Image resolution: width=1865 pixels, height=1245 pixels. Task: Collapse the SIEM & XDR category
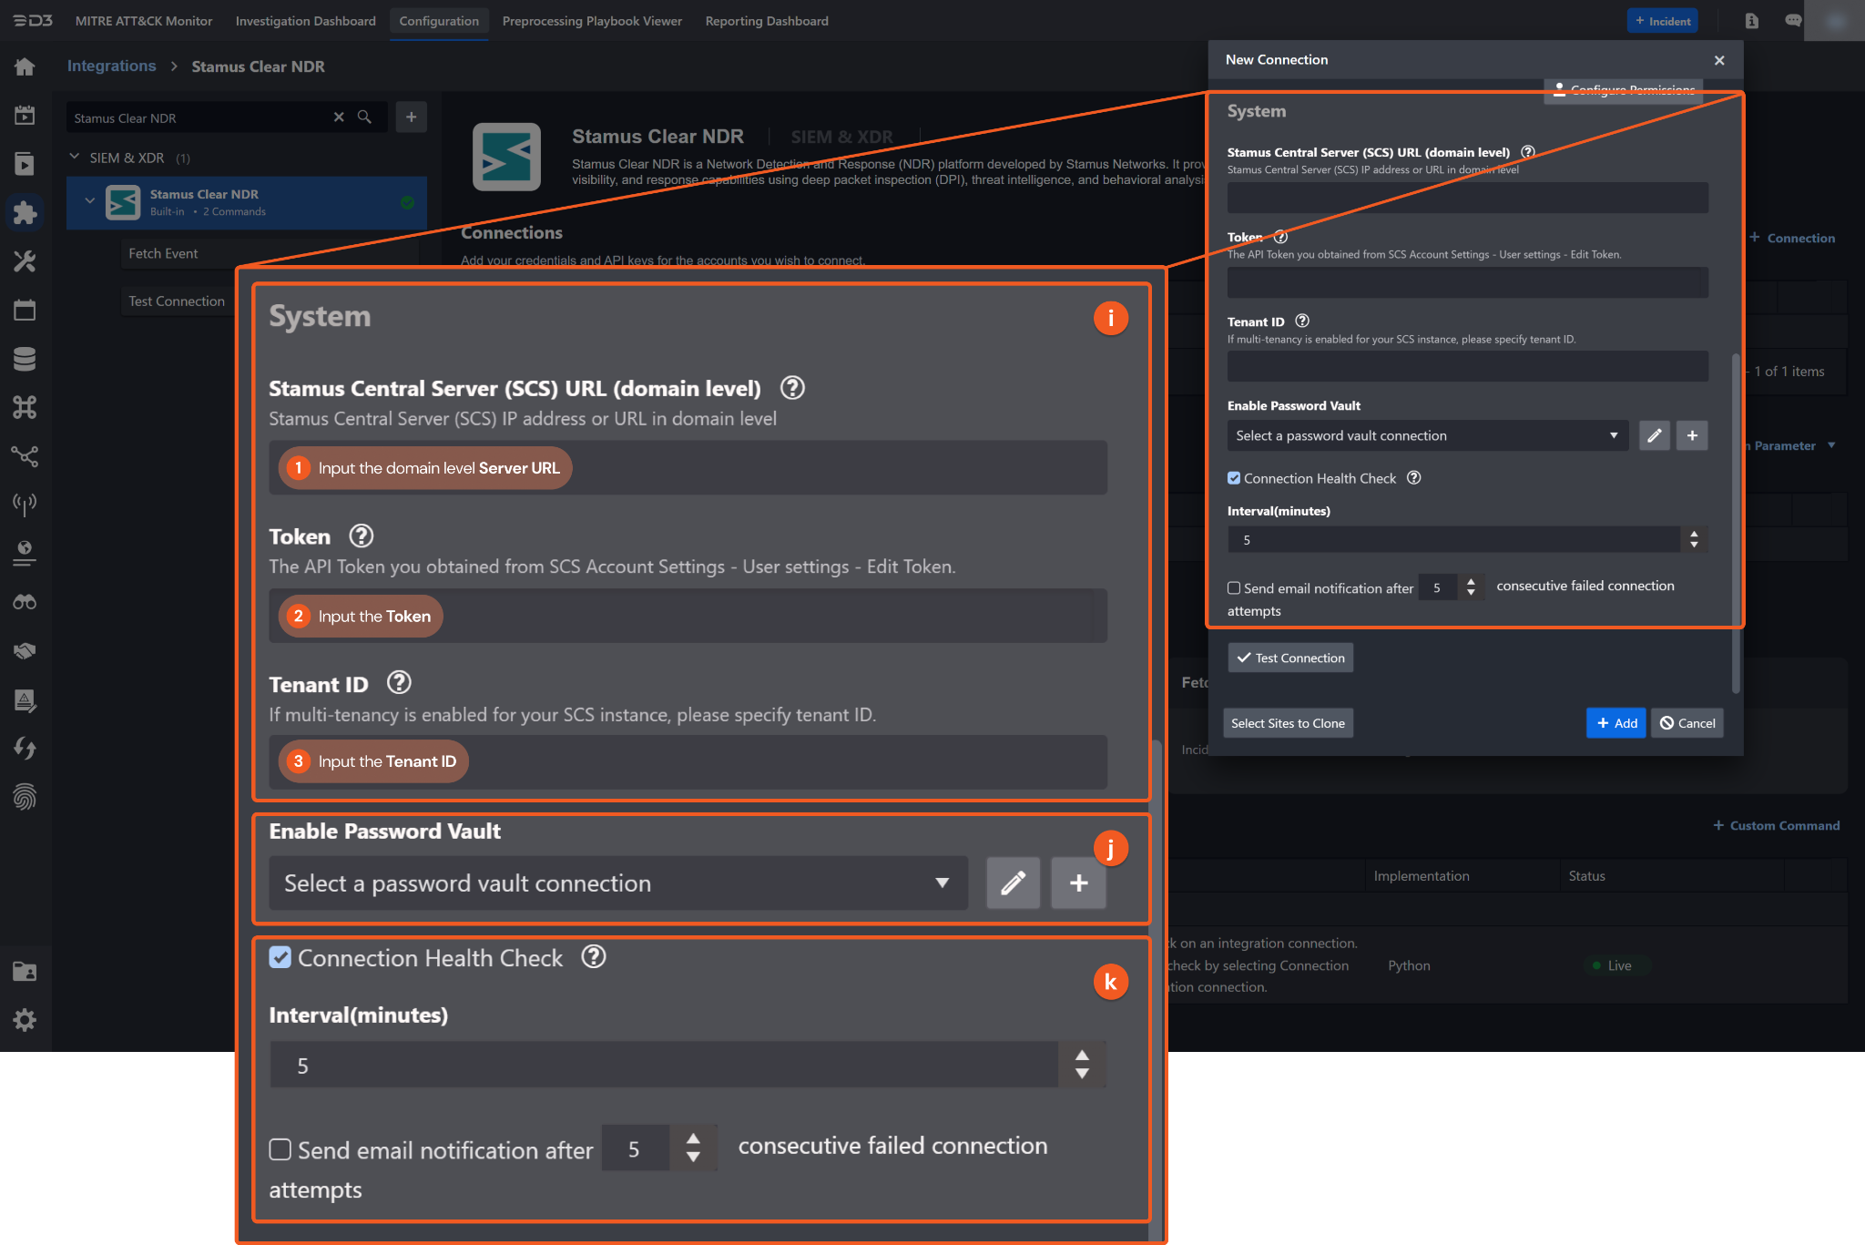pyautogui.click(x=75, y=158)
